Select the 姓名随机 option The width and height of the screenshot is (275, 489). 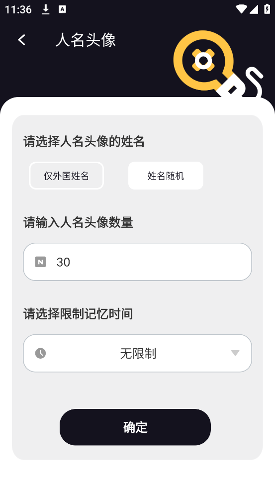(166, 176)
